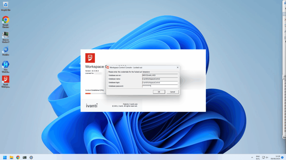286x160 pixels.
Task: Click the Database server field
Action: [x=160, y=75]
